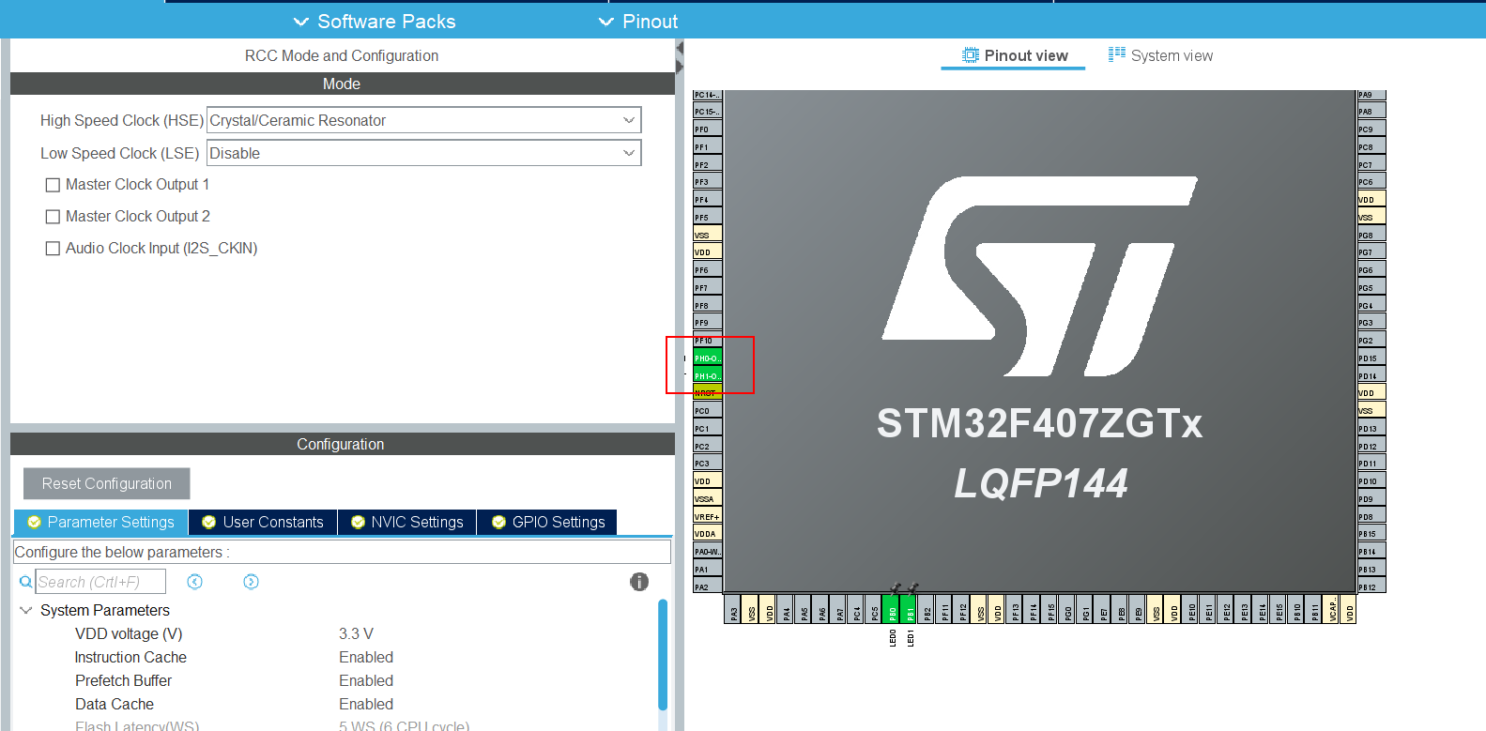Collapse the configuration panel using splitter arrow
The width and height of the screenshot is (1486, 731).
pos(680,49)
